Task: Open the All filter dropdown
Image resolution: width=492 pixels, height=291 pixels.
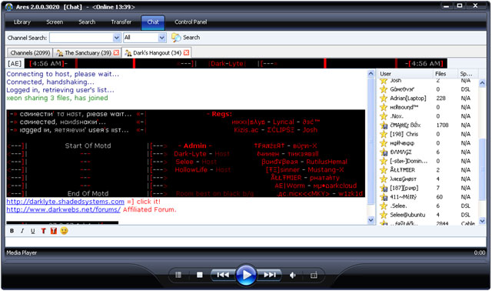Action: (162, 38)
